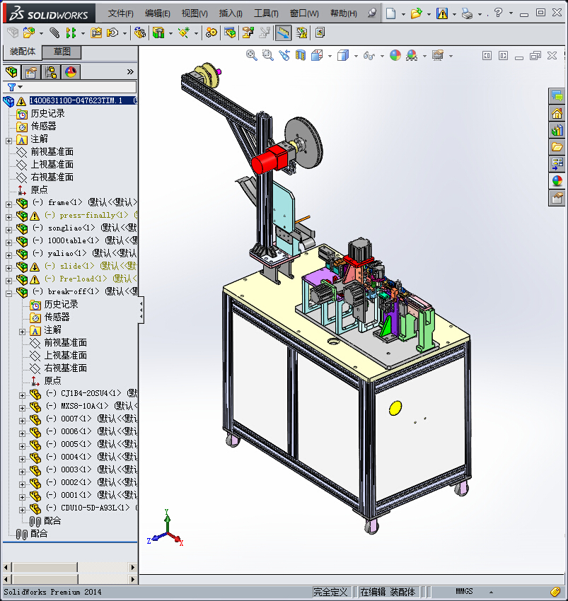Viewport: 568px width, 601px height.
Task: Expand manager tabs with chevron arrows
Action: 130,71
